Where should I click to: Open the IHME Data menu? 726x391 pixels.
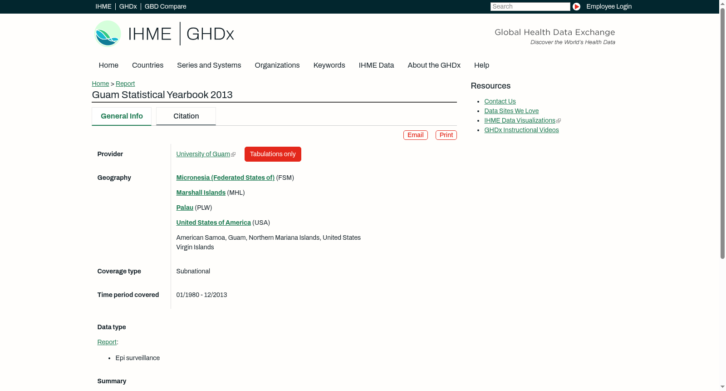377,65
